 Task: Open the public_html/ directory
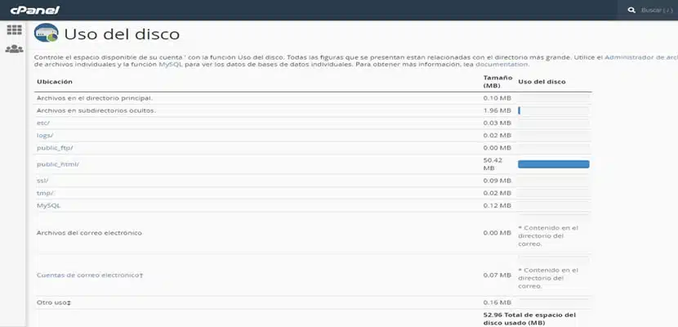click(x=58, y=164)
